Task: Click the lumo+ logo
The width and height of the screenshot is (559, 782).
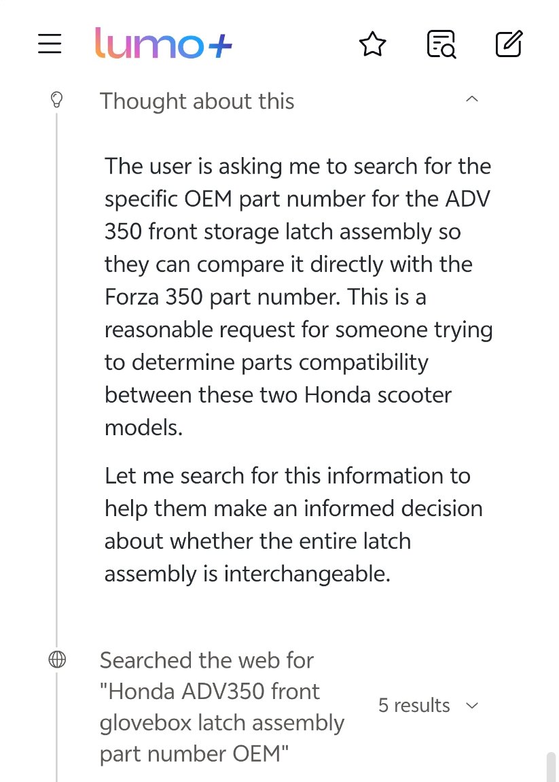Action: tap(163, 45)
